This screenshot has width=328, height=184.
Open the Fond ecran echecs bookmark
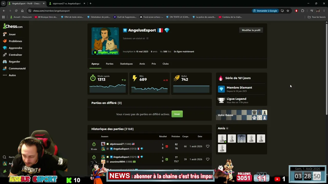(151, 17)
